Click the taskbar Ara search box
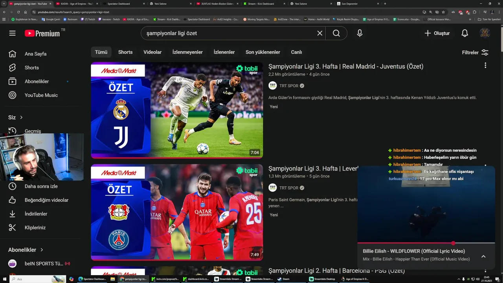The width and height of the screenshot is (503, 283). pos(37,279)
